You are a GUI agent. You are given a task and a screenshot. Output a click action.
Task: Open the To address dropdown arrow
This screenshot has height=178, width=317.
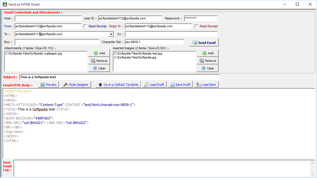[x=111, y=34]
